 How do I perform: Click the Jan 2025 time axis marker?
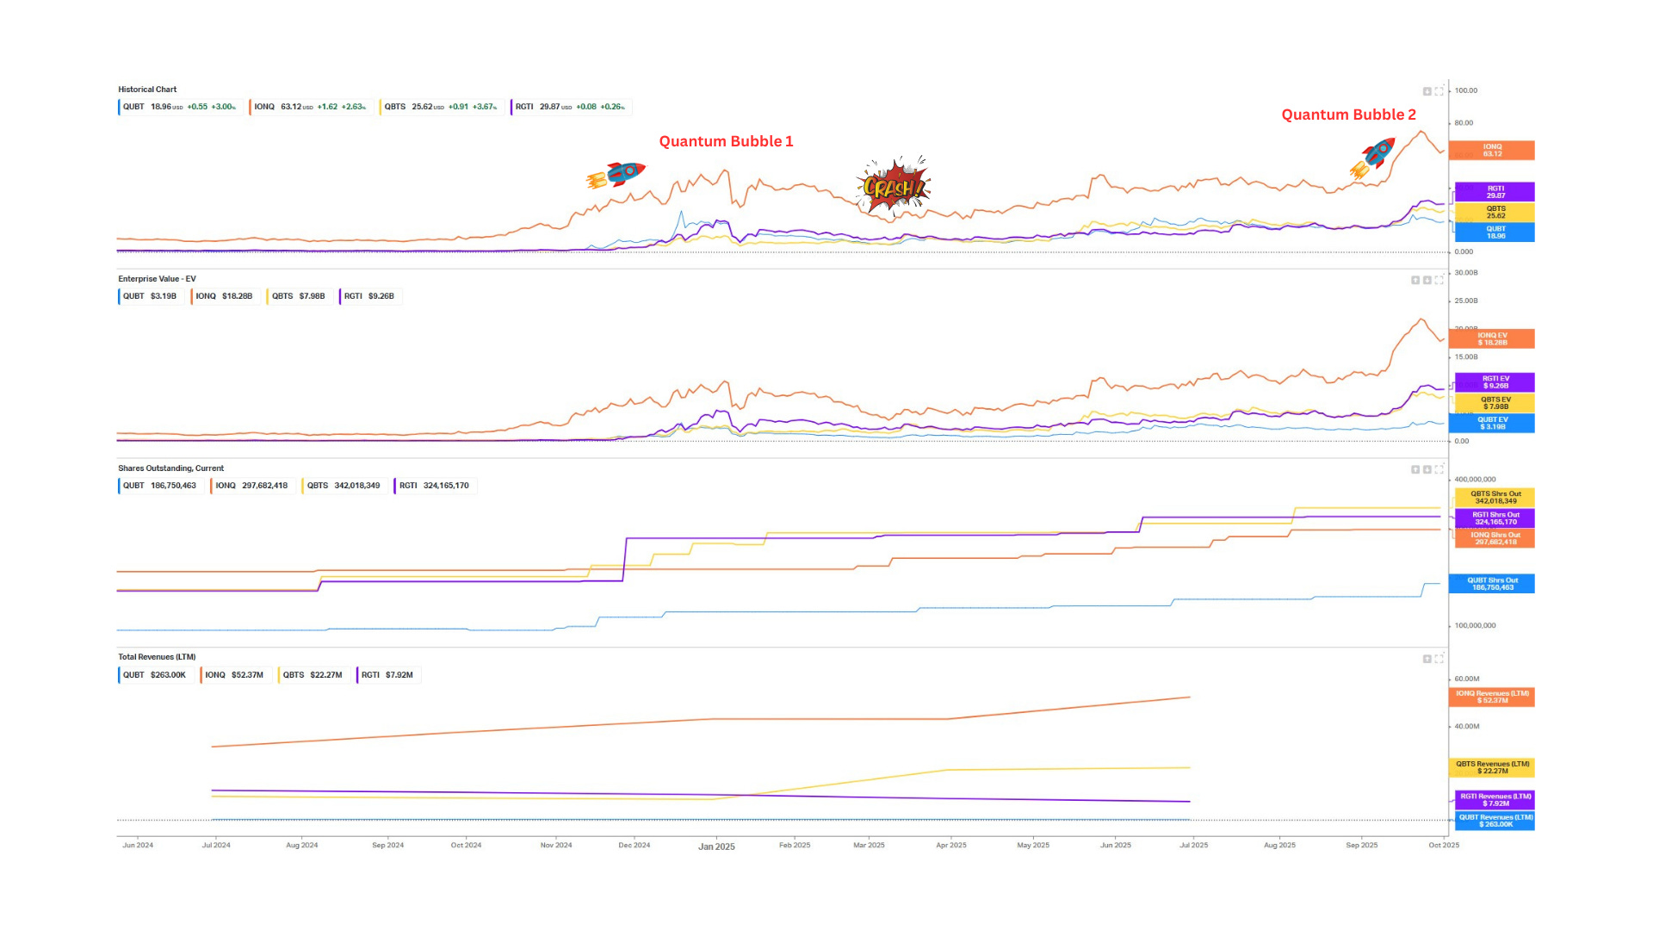[x=716, y=846]
